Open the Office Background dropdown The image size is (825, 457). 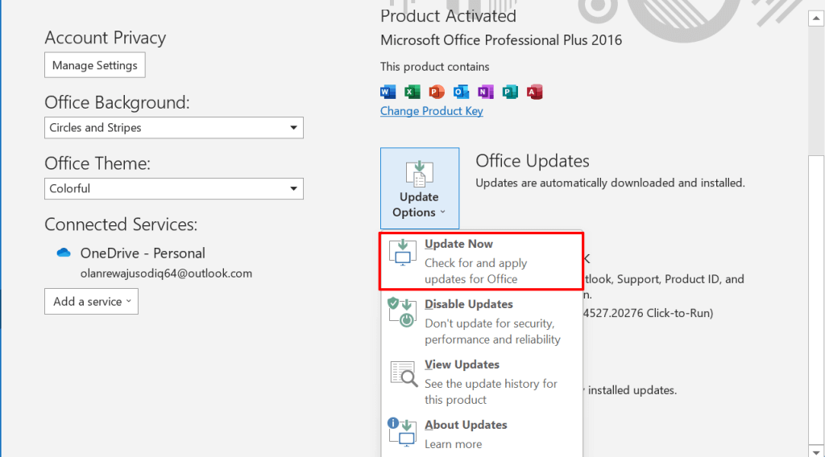[174, 128]
